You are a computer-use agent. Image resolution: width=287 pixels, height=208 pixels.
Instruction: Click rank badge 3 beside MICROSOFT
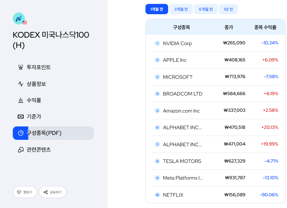point(157,77)
